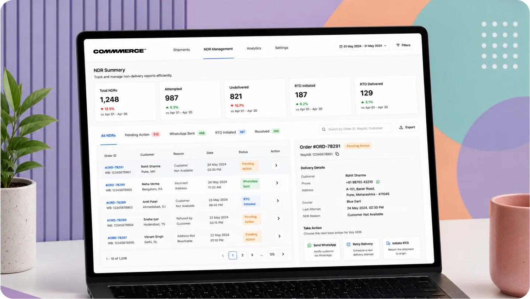Image resolution: width=530 pixels, height=299 pixels.
Task: Click the Date column header
Action: click(210, 153)
